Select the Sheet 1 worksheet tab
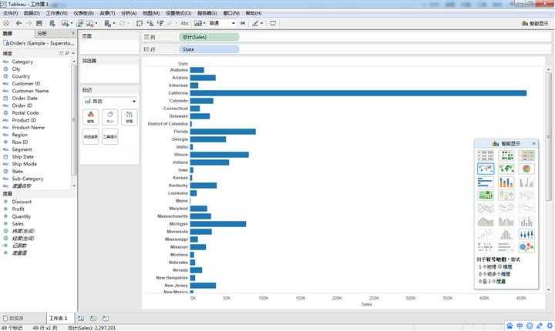The height and width of the screenshot is (331, 555). pyautogui.click(x=60, y=318)
